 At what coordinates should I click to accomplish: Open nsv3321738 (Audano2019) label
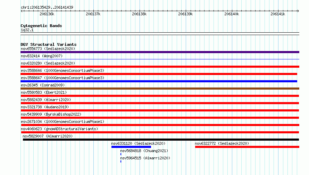click(x=45, y=107)
